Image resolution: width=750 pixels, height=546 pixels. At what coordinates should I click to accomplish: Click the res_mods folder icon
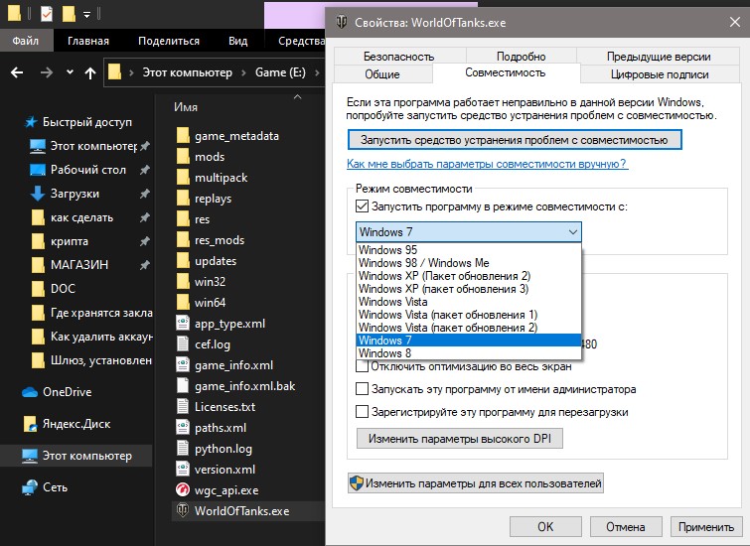click(183, 239)
